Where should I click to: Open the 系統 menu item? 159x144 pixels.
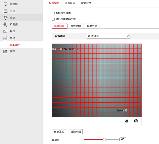[21, 11]
